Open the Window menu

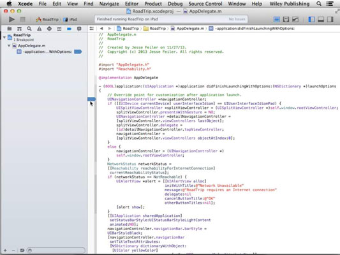point(237,4)
